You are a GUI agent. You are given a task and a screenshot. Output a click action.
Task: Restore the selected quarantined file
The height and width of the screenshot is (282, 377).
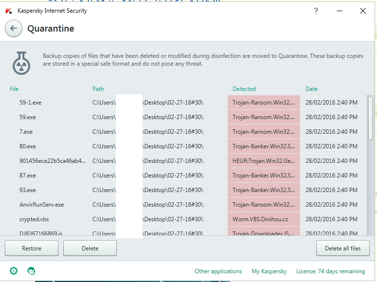(32, 248)
